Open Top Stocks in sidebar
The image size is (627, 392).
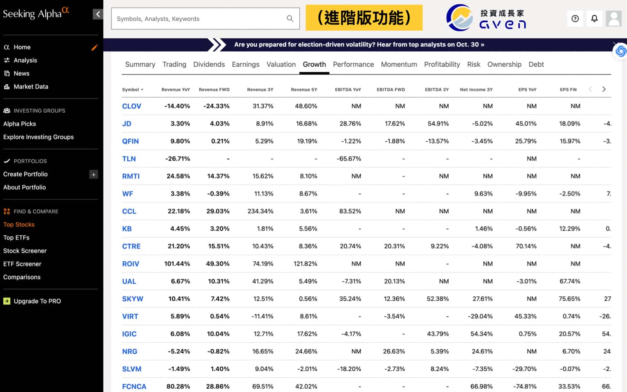[x=19, y=225]
